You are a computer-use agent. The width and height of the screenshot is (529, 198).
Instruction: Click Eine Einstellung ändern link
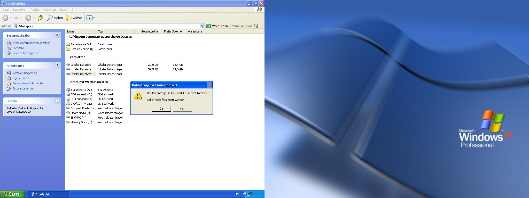click(27, 53)
